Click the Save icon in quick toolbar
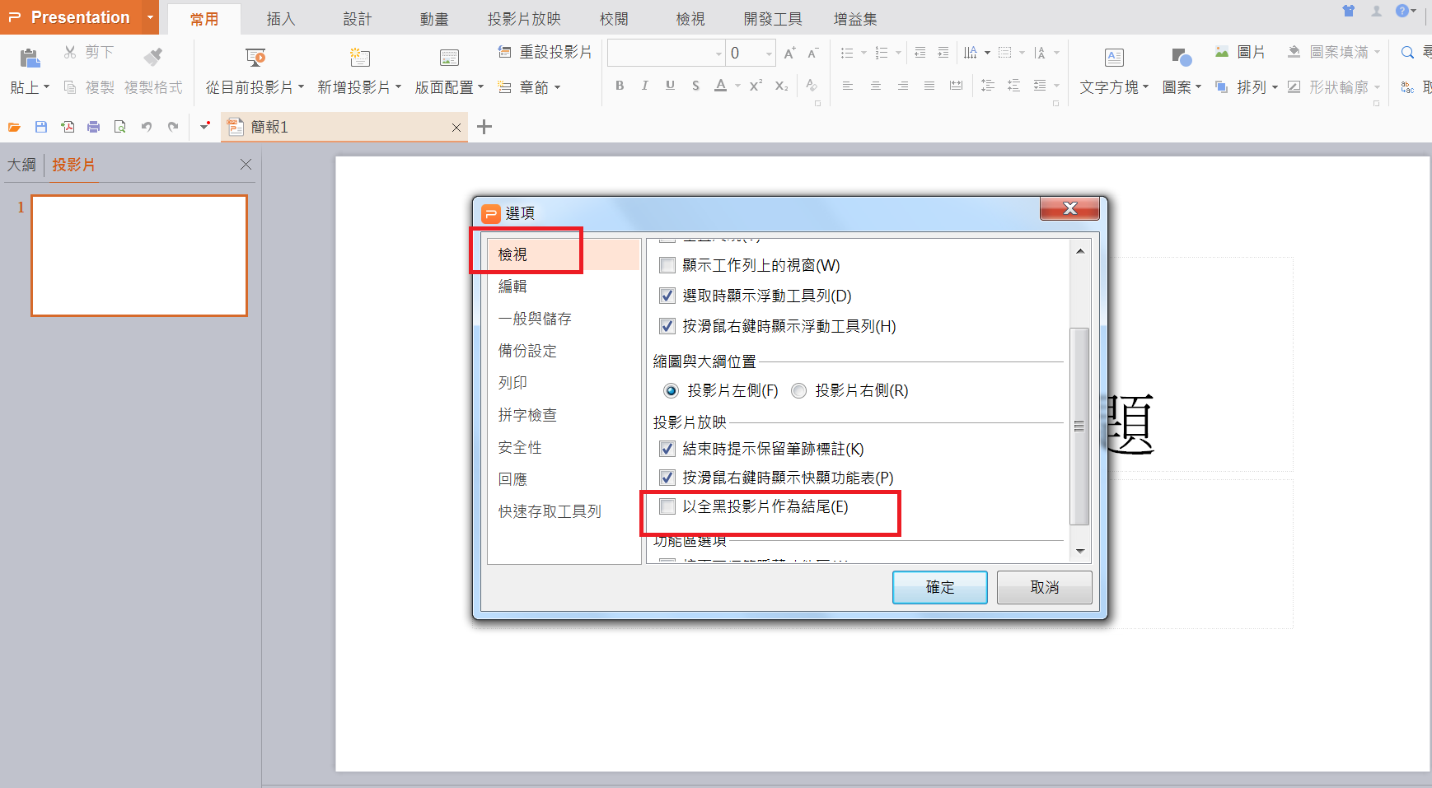The image size is (1432, 788). [40, 127]
